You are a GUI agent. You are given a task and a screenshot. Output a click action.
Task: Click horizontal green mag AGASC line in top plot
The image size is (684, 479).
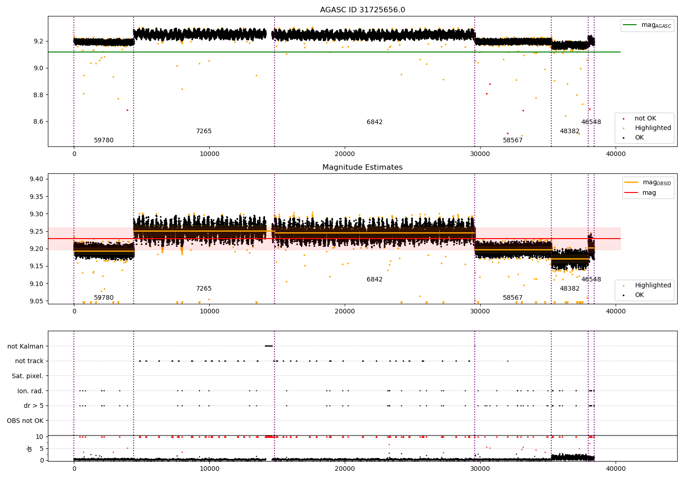334,52
